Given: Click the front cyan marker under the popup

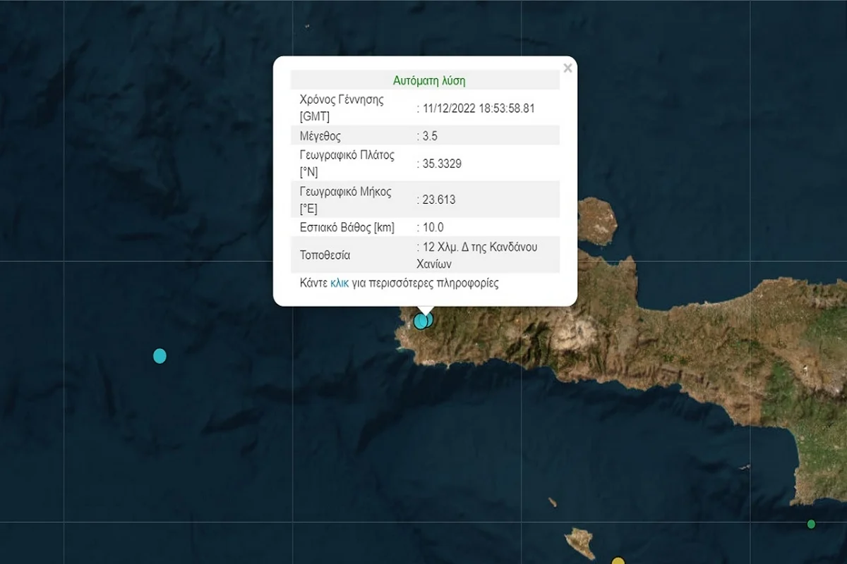Looking at the screenshot, I should (x=421, y=321).
